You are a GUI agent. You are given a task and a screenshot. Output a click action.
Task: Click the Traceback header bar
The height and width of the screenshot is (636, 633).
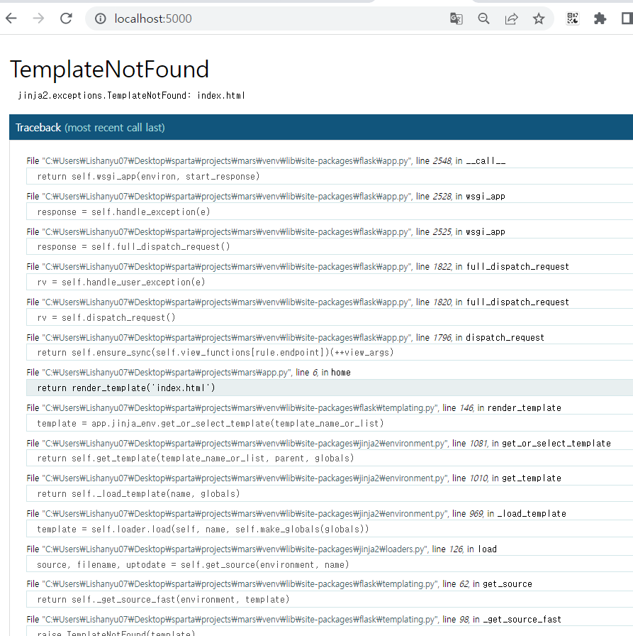coord(321,127)
